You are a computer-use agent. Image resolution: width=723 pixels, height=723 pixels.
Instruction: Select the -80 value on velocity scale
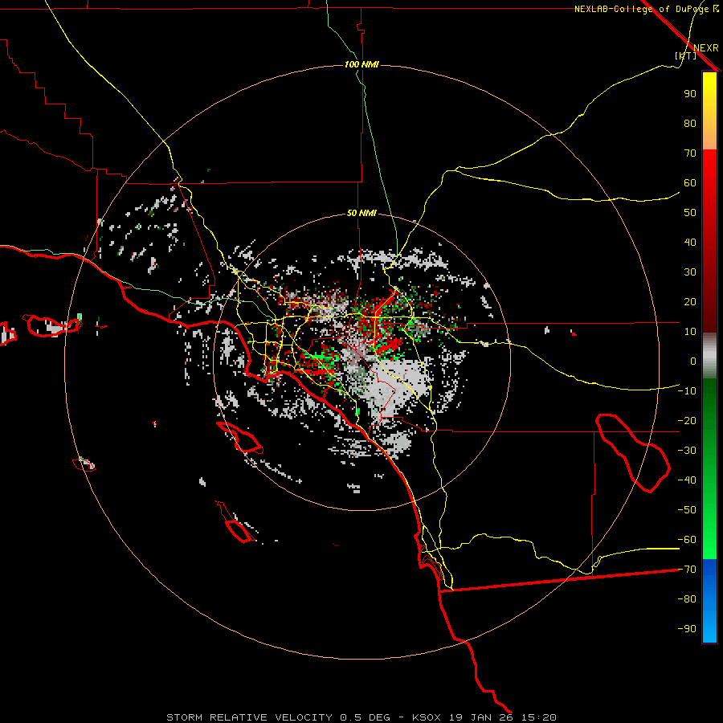pyautogui.click(x=687, y=599)
